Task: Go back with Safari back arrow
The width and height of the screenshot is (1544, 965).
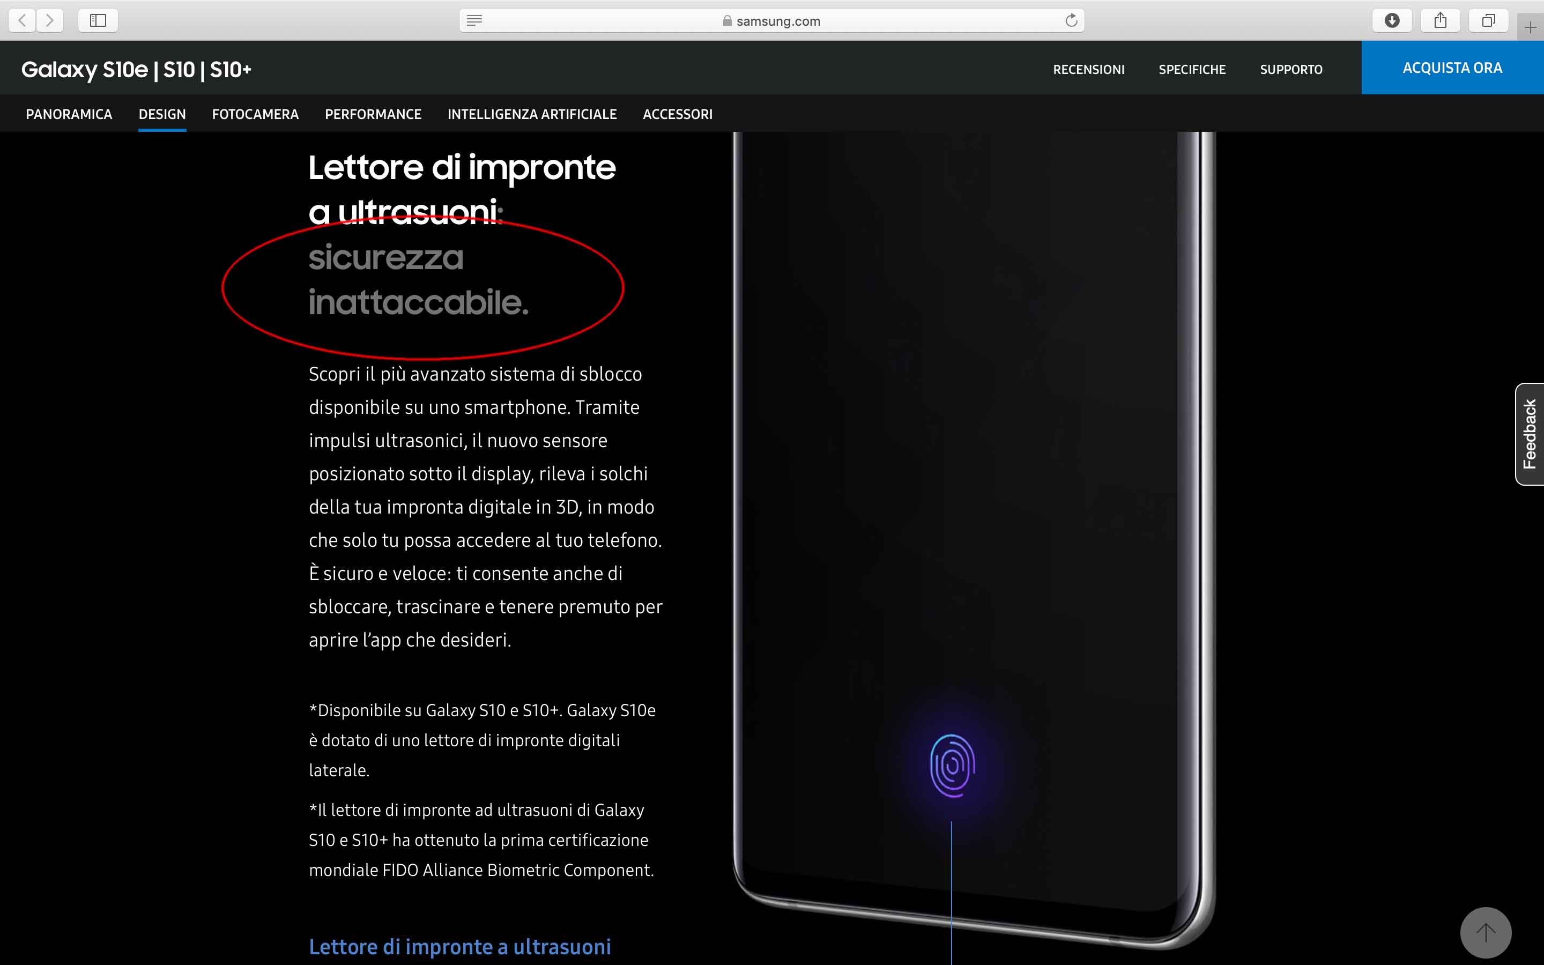Action: (23, 20)
